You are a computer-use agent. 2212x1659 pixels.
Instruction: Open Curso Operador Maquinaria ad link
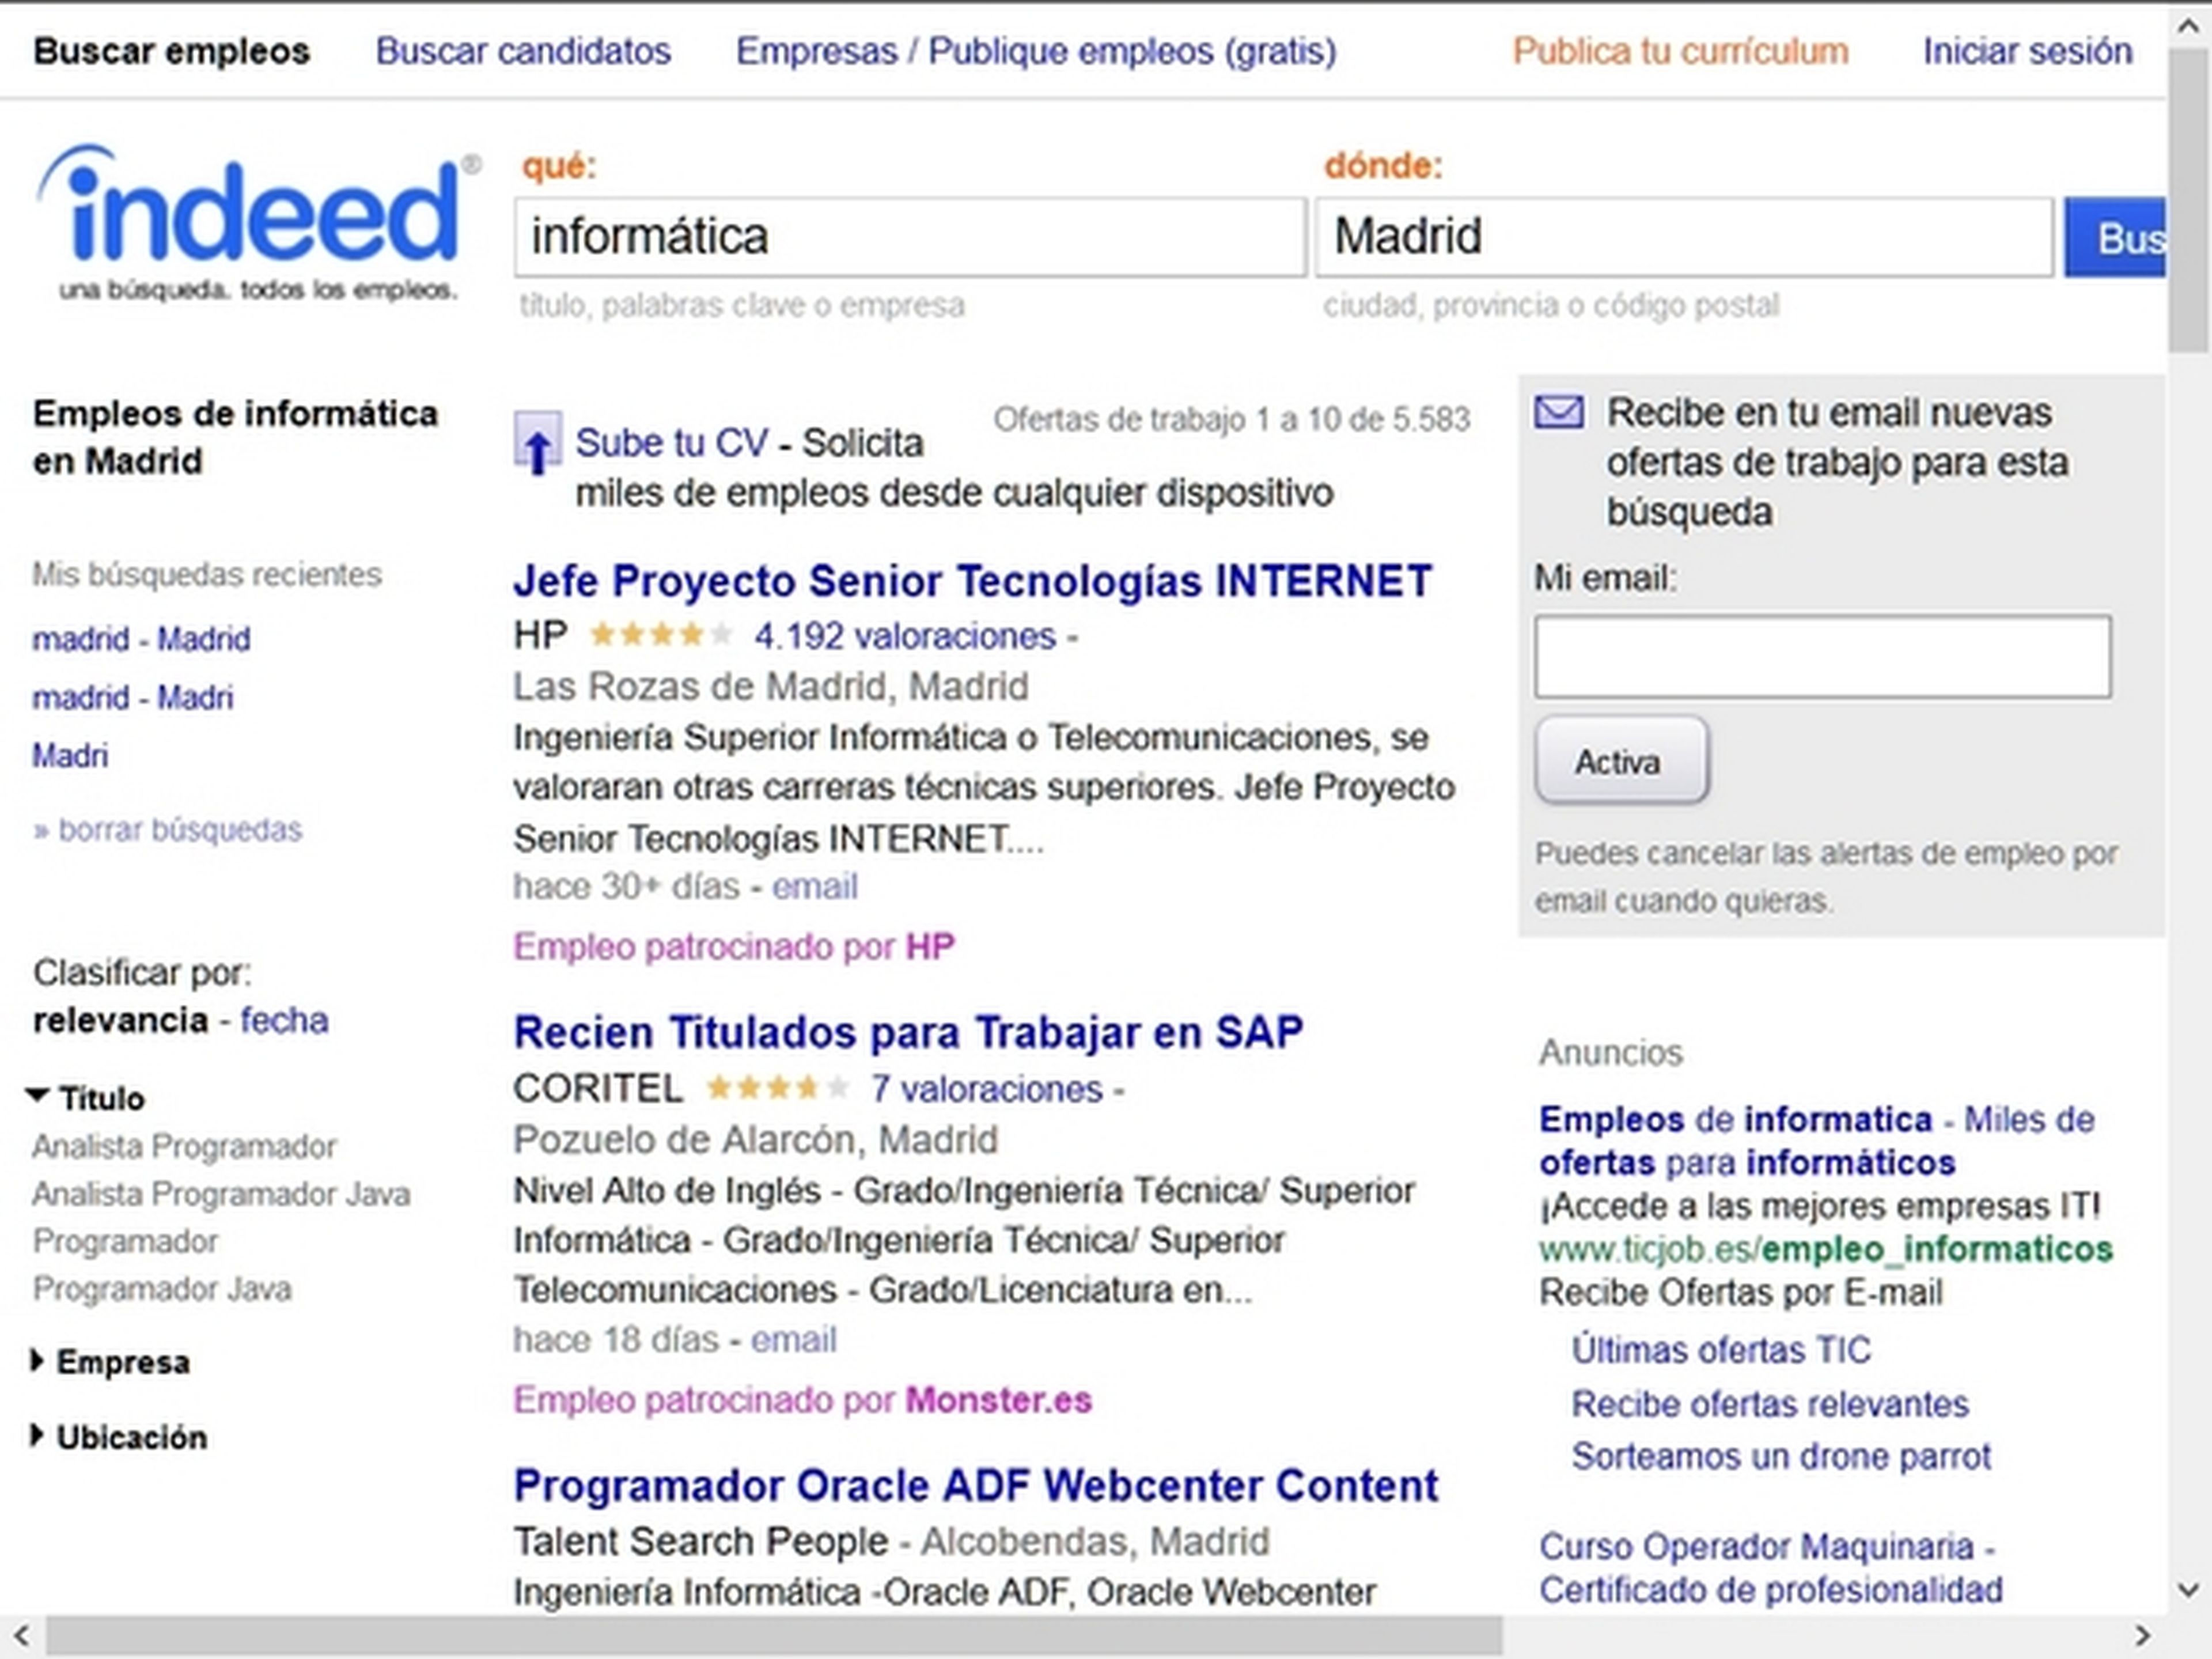(x=1770, y=1568)
